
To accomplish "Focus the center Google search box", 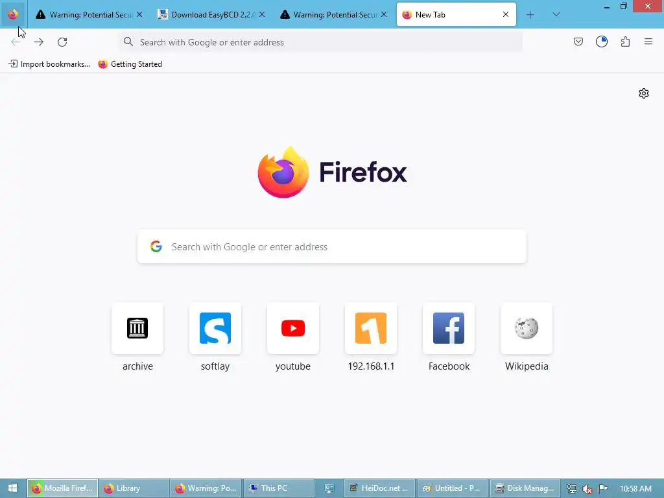I will tap(332, 246).
